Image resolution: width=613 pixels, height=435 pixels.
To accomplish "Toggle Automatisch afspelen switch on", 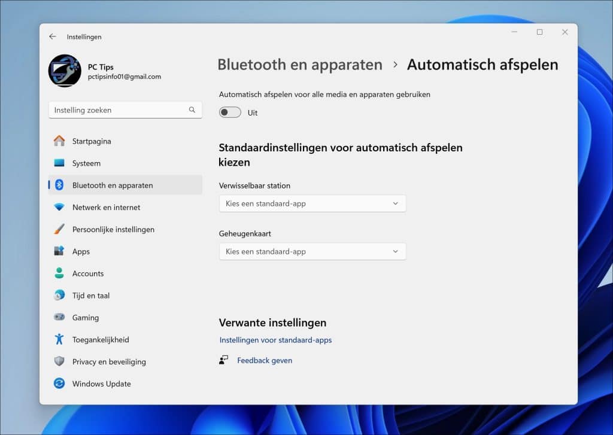I will [230, 112].
